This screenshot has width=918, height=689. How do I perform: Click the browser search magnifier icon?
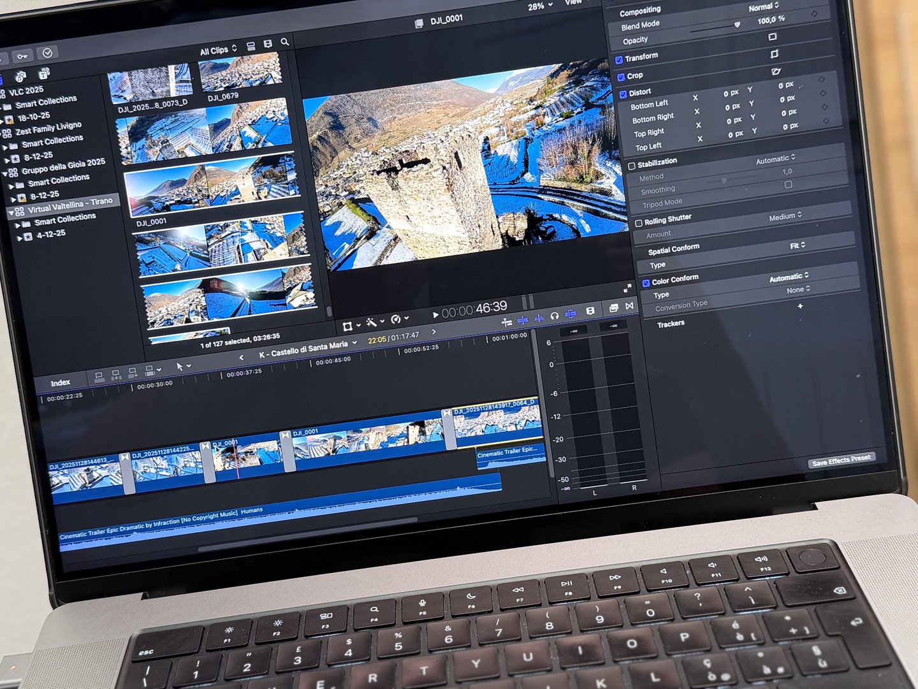click(x=285, y=42)
